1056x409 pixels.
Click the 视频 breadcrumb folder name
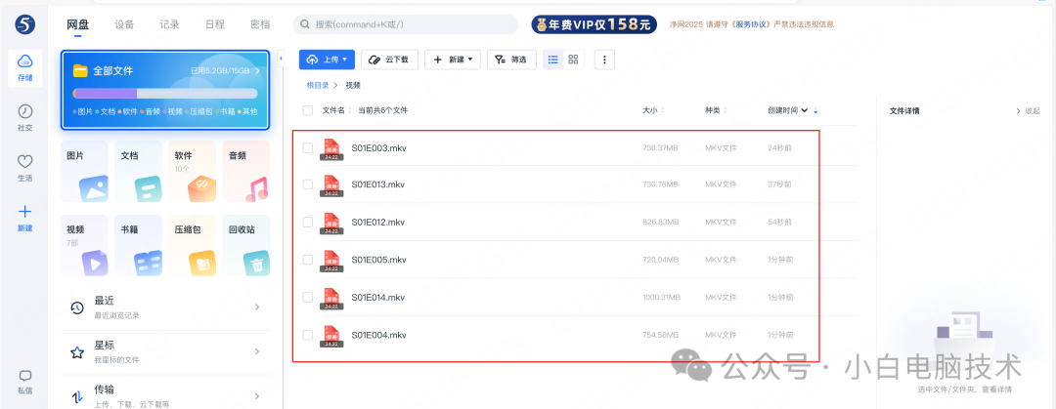pyautogui.click(x=354, y=86)
